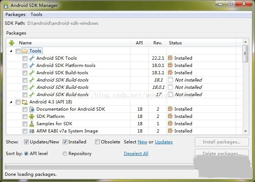
Task: Click revision value 22.2.1
Action: pos(158,58)
